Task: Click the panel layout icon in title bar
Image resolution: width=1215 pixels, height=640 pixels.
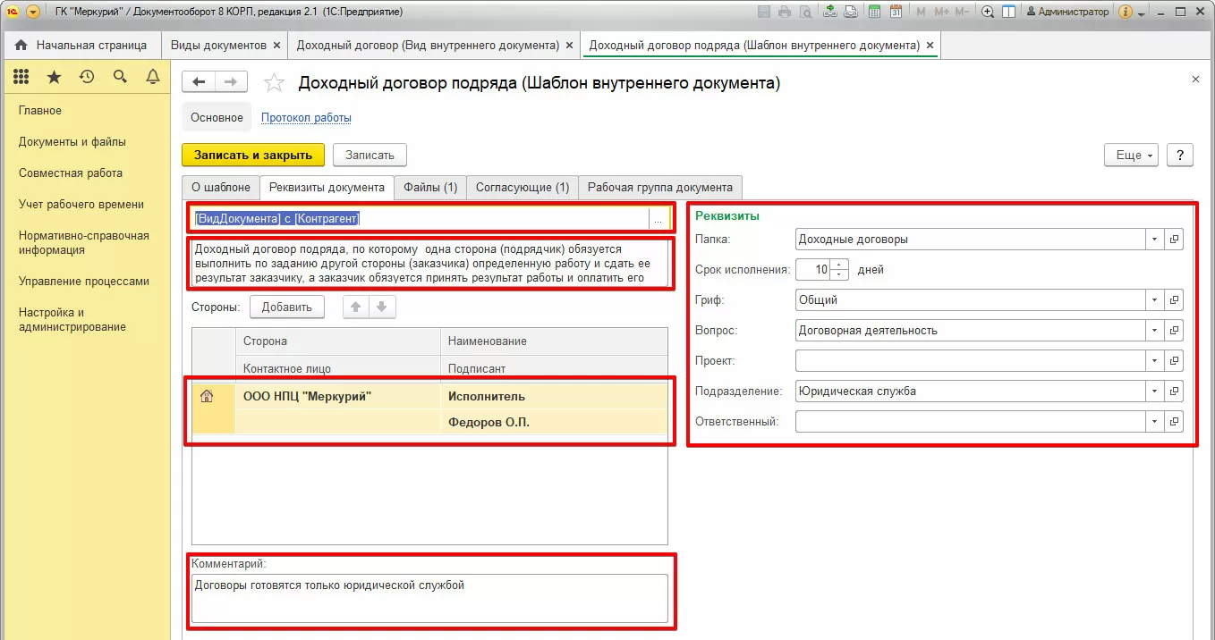Action: 1008,12
